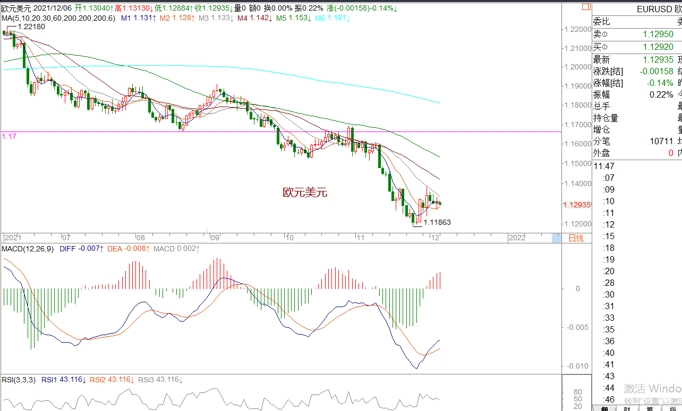Click the 振幅 value 0.22%
Viewport: 682px width, 411px height.
662,94
